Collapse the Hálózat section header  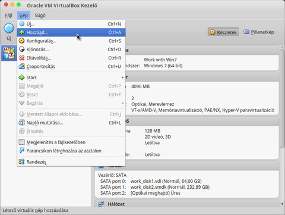pos(187,204)
